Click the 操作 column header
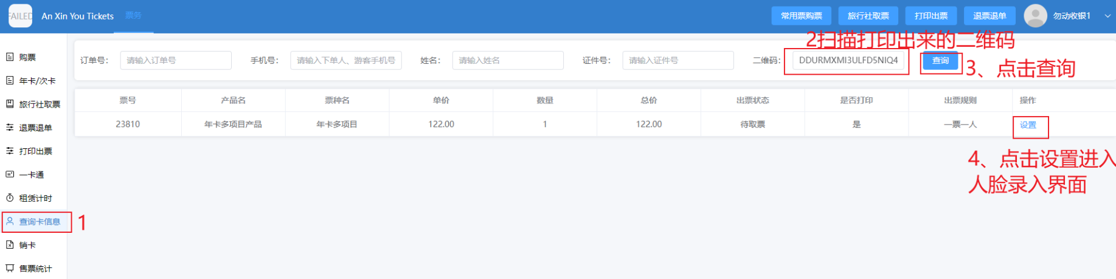This screenshot has height=279, width=1116. 1028,100
